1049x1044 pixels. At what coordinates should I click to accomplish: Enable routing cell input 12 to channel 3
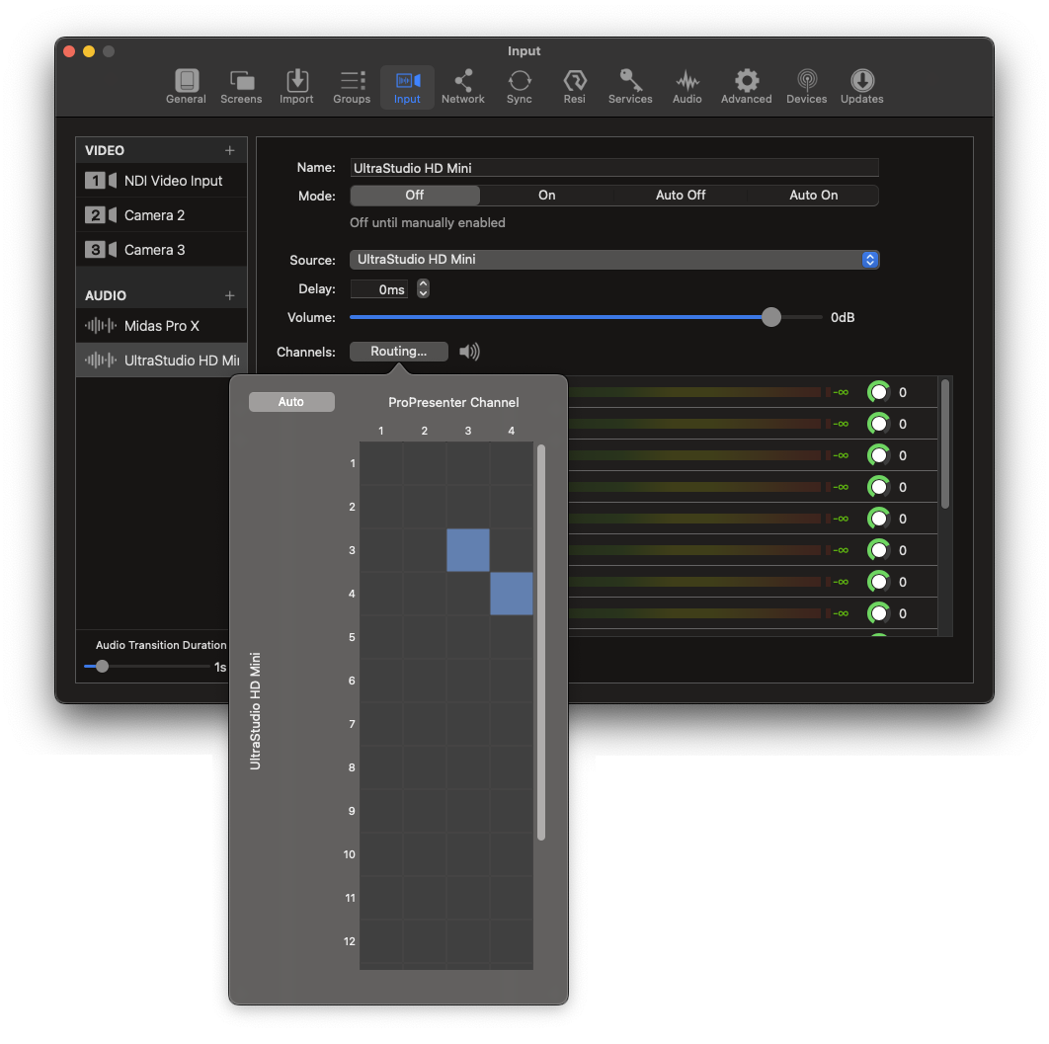pos(468,941)
